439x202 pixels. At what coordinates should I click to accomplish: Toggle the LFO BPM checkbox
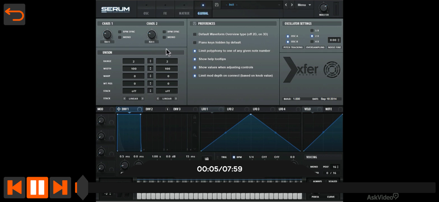coord(234,157)
